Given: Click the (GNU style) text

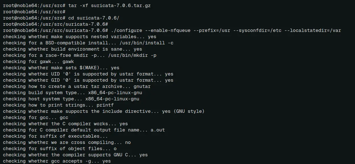Looking at the screenshot, I should (x=189, y=111).
